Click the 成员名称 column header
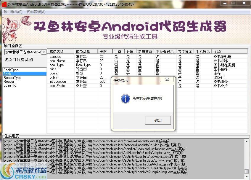The image size is (251, 180). 61,52
